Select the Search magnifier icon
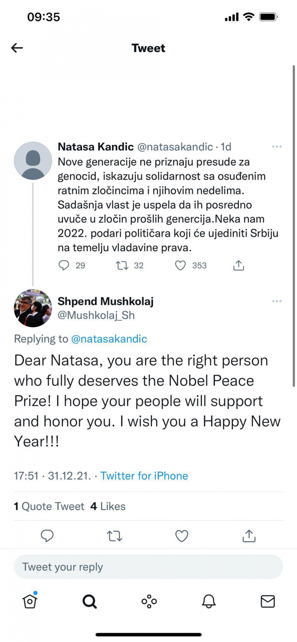This screenshot has width=297, height=642. click(89, 601)
